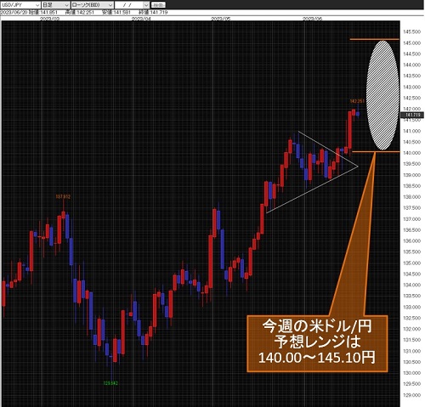Click the high value 高値 142.251 in the info bar
This screenshot has height=407, width=425.
point(80,13)
